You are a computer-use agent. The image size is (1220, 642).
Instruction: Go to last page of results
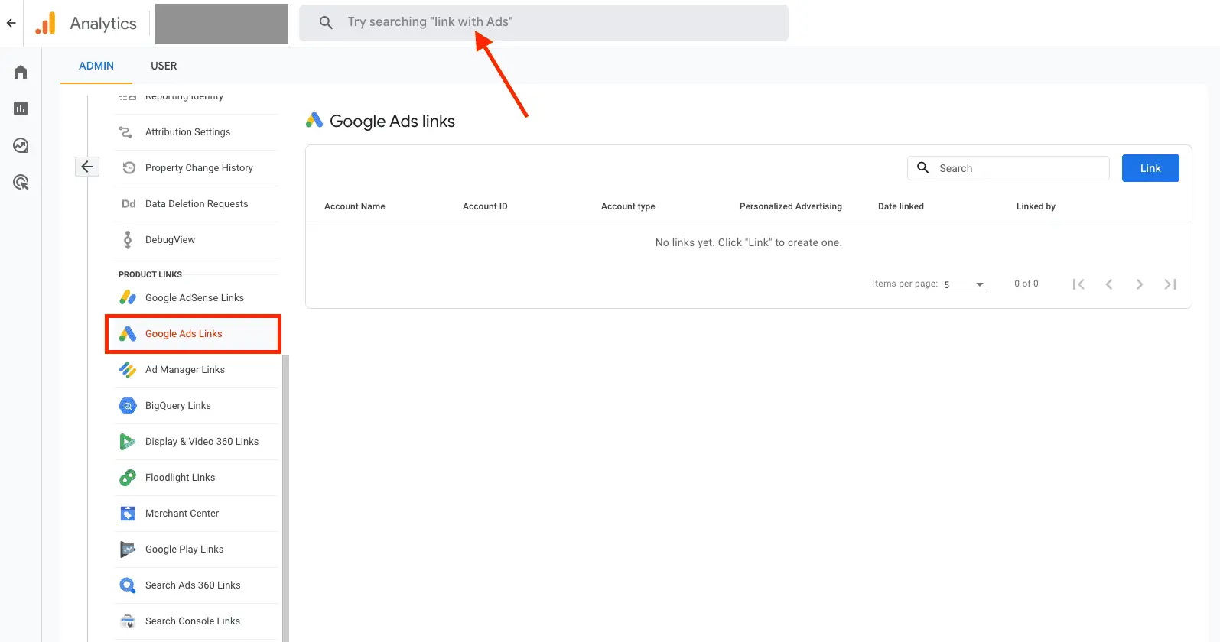click(x=1170, y=284)
